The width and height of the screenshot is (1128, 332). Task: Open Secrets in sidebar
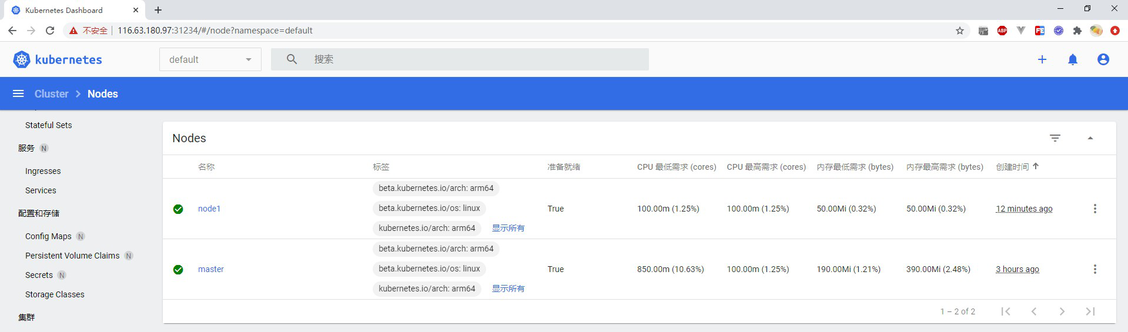(39, 275)
